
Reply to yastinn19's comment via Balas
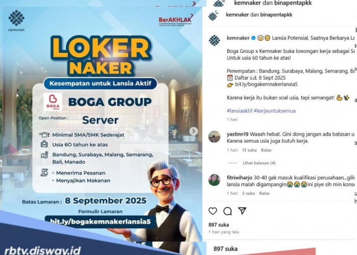(266, 150)
